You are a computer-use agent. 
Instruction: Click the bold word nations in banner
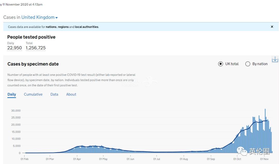pyautogui.click(x=51, y=27)
